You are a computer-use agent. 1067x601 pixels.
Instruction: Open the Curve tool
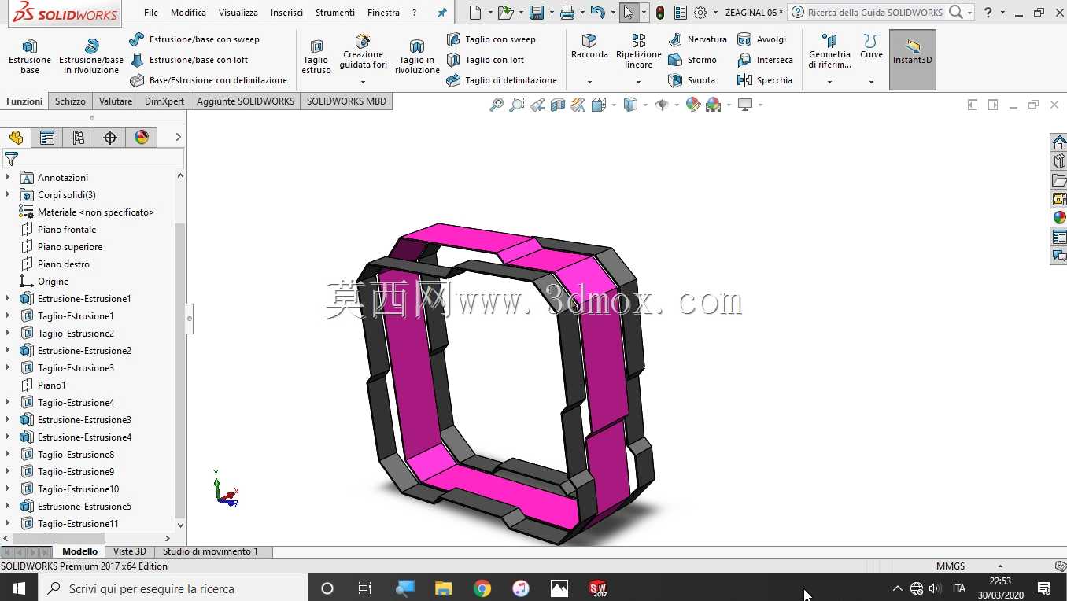tap(871, 47)
